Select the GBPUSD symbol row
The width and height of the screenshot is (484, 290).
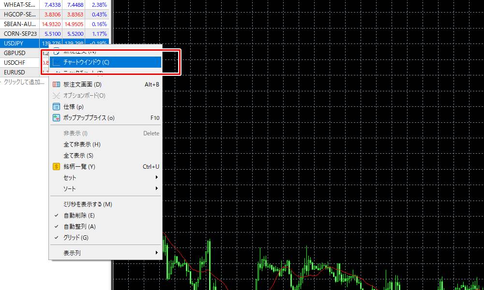coord(19,53)
